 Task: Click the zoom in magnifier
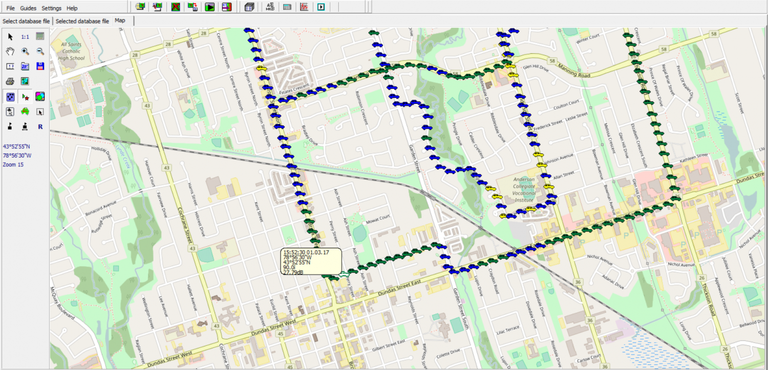click(25, 51)
